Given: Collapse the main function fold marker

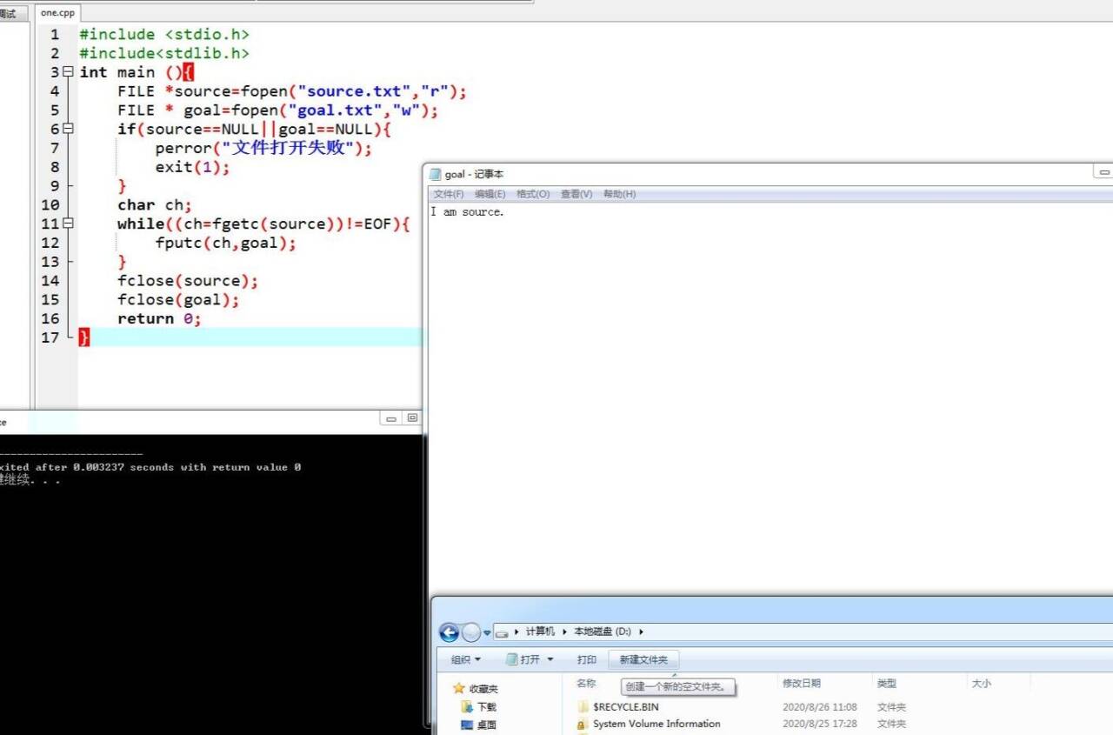Looking at the screenshot, I should 68,72.
